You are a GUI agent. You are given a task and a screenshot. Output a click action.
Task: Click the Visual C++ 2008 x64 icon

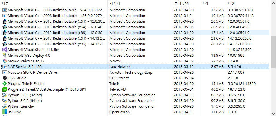[5, 10]
